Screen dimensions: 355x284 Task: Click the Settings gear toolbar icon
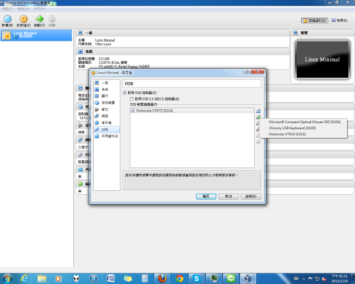point(23,21)
